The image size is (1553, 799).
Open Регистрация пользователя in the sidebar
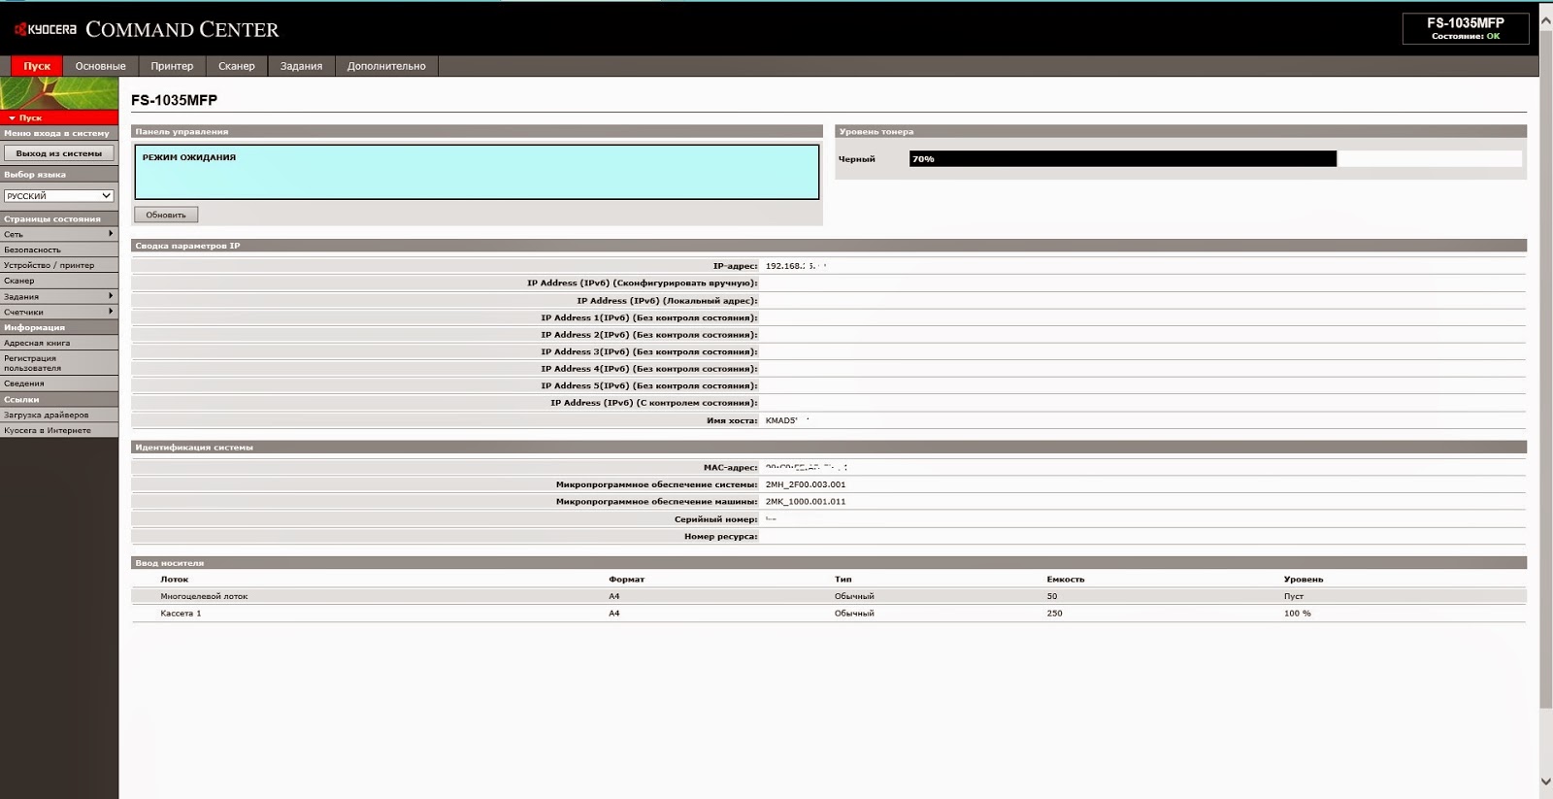coord(59,363)
